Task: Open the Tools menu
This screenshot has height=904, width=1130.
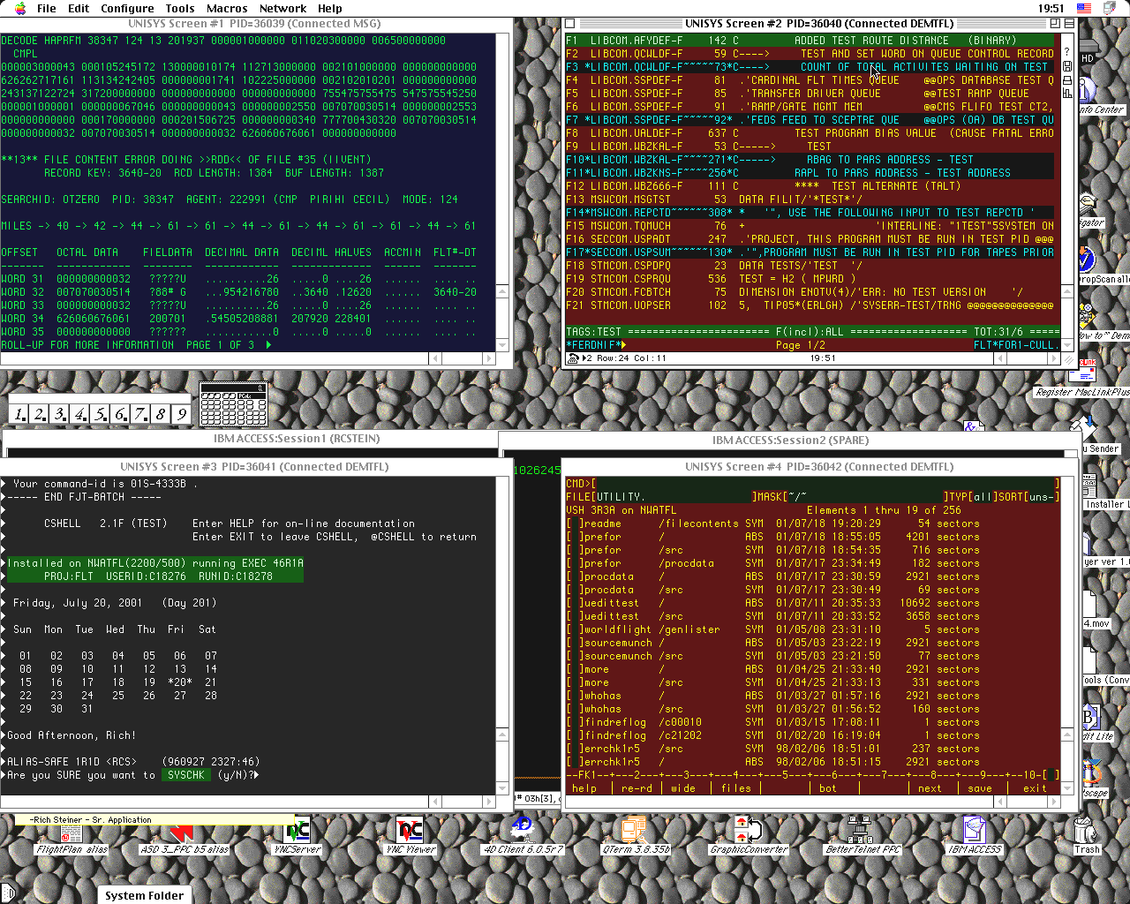Action: (x=180, y=8)
